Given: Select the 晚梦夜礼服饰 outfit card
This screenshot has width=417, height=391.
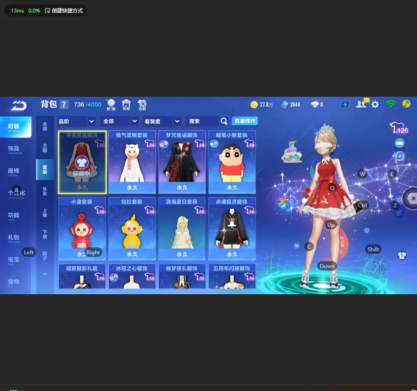Looking at the screenshot, I should coord(182,276).
